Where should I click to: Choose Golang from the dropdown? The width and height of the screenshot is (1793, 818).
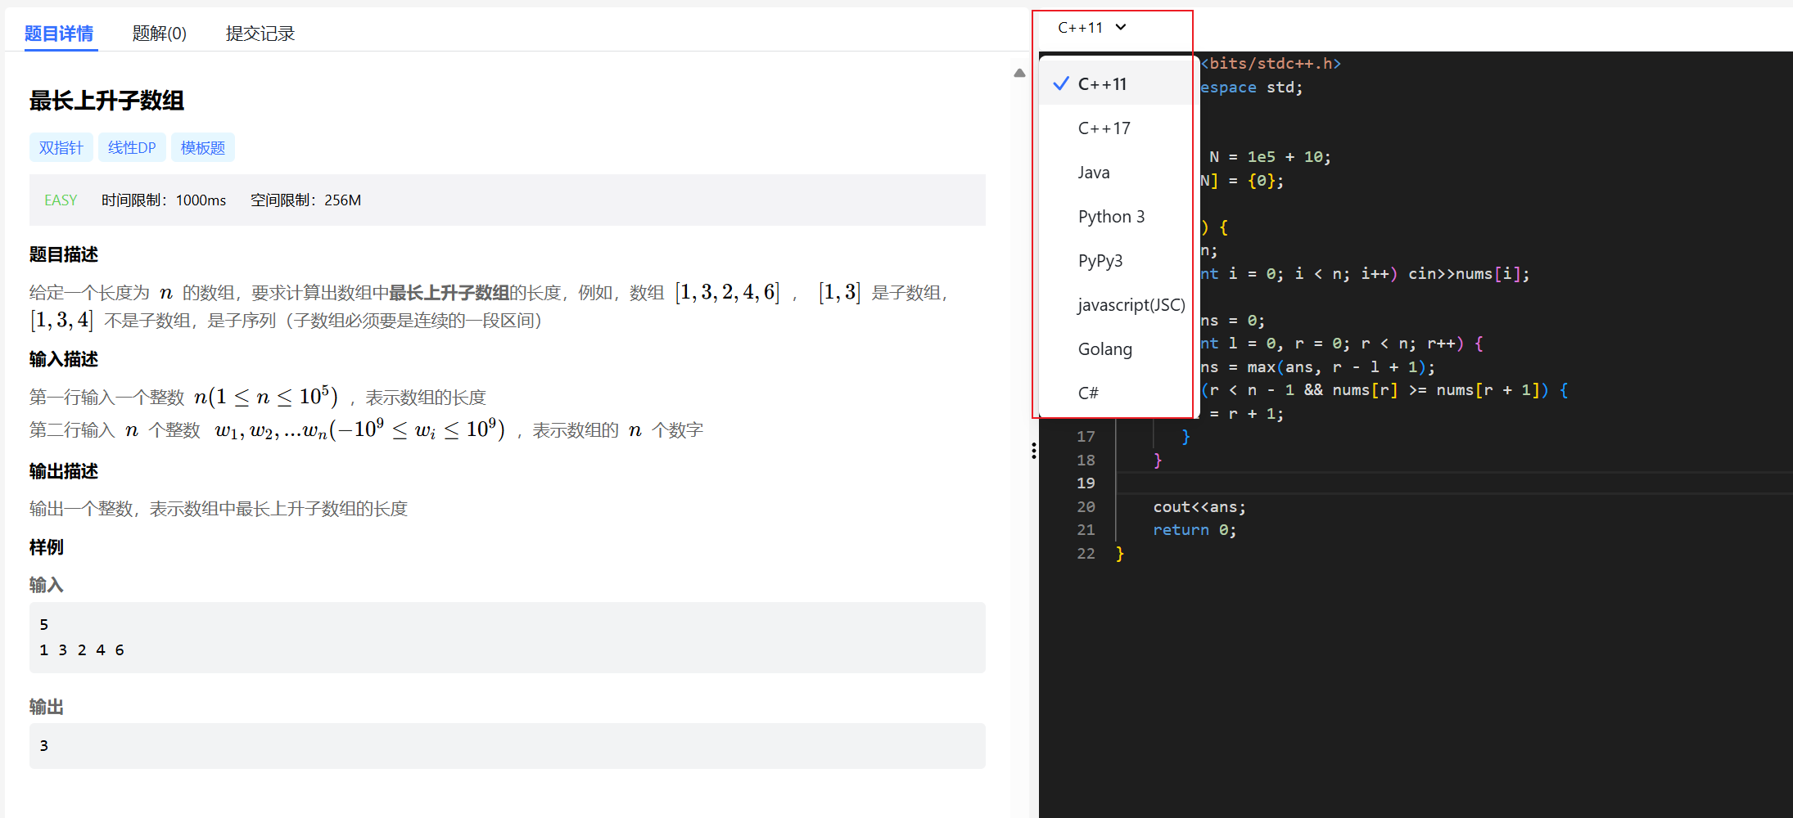click(1104, 349)
